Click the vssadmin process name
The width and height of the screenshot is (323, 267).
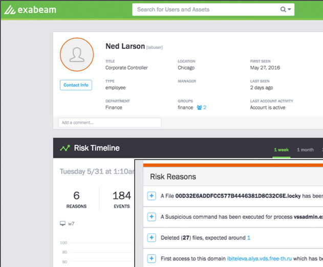[308, 217]
